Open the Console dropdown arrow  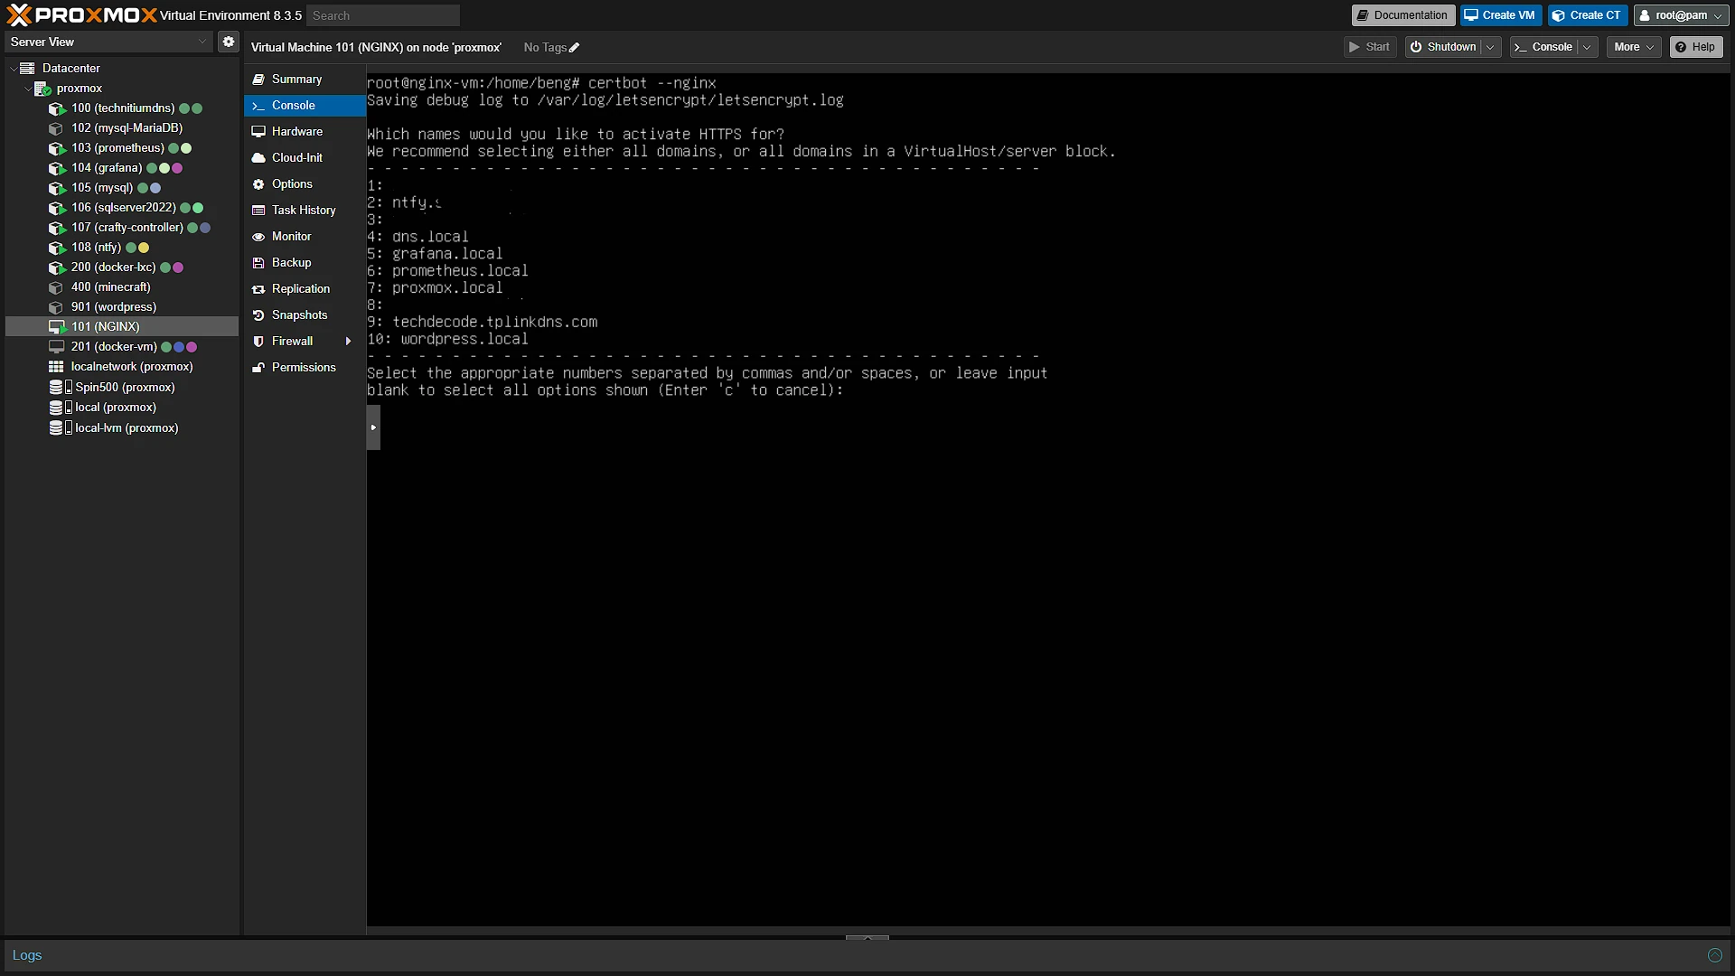coord(1587,47)
